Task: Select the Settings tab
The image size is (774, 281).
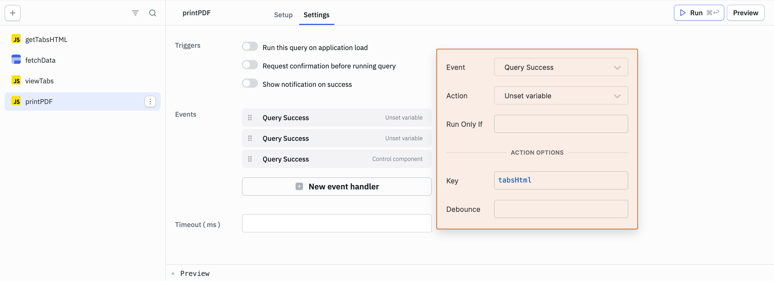Action: tap(316, 15)
